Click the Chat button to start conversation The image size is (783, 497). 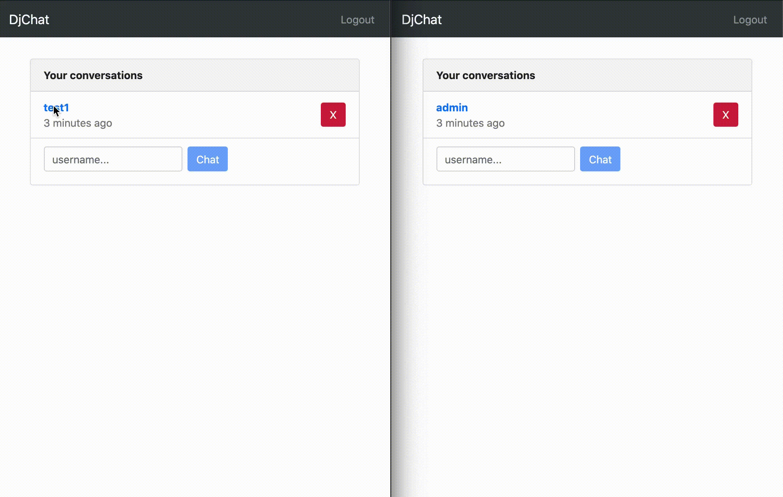[x=208, y=159]
